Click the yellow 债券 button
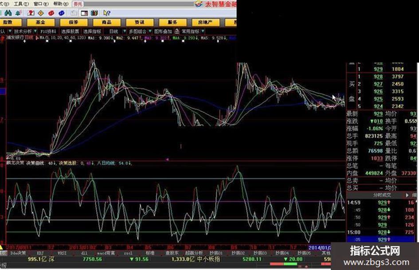This screenshot has height=270, width=419. [74, 23]
